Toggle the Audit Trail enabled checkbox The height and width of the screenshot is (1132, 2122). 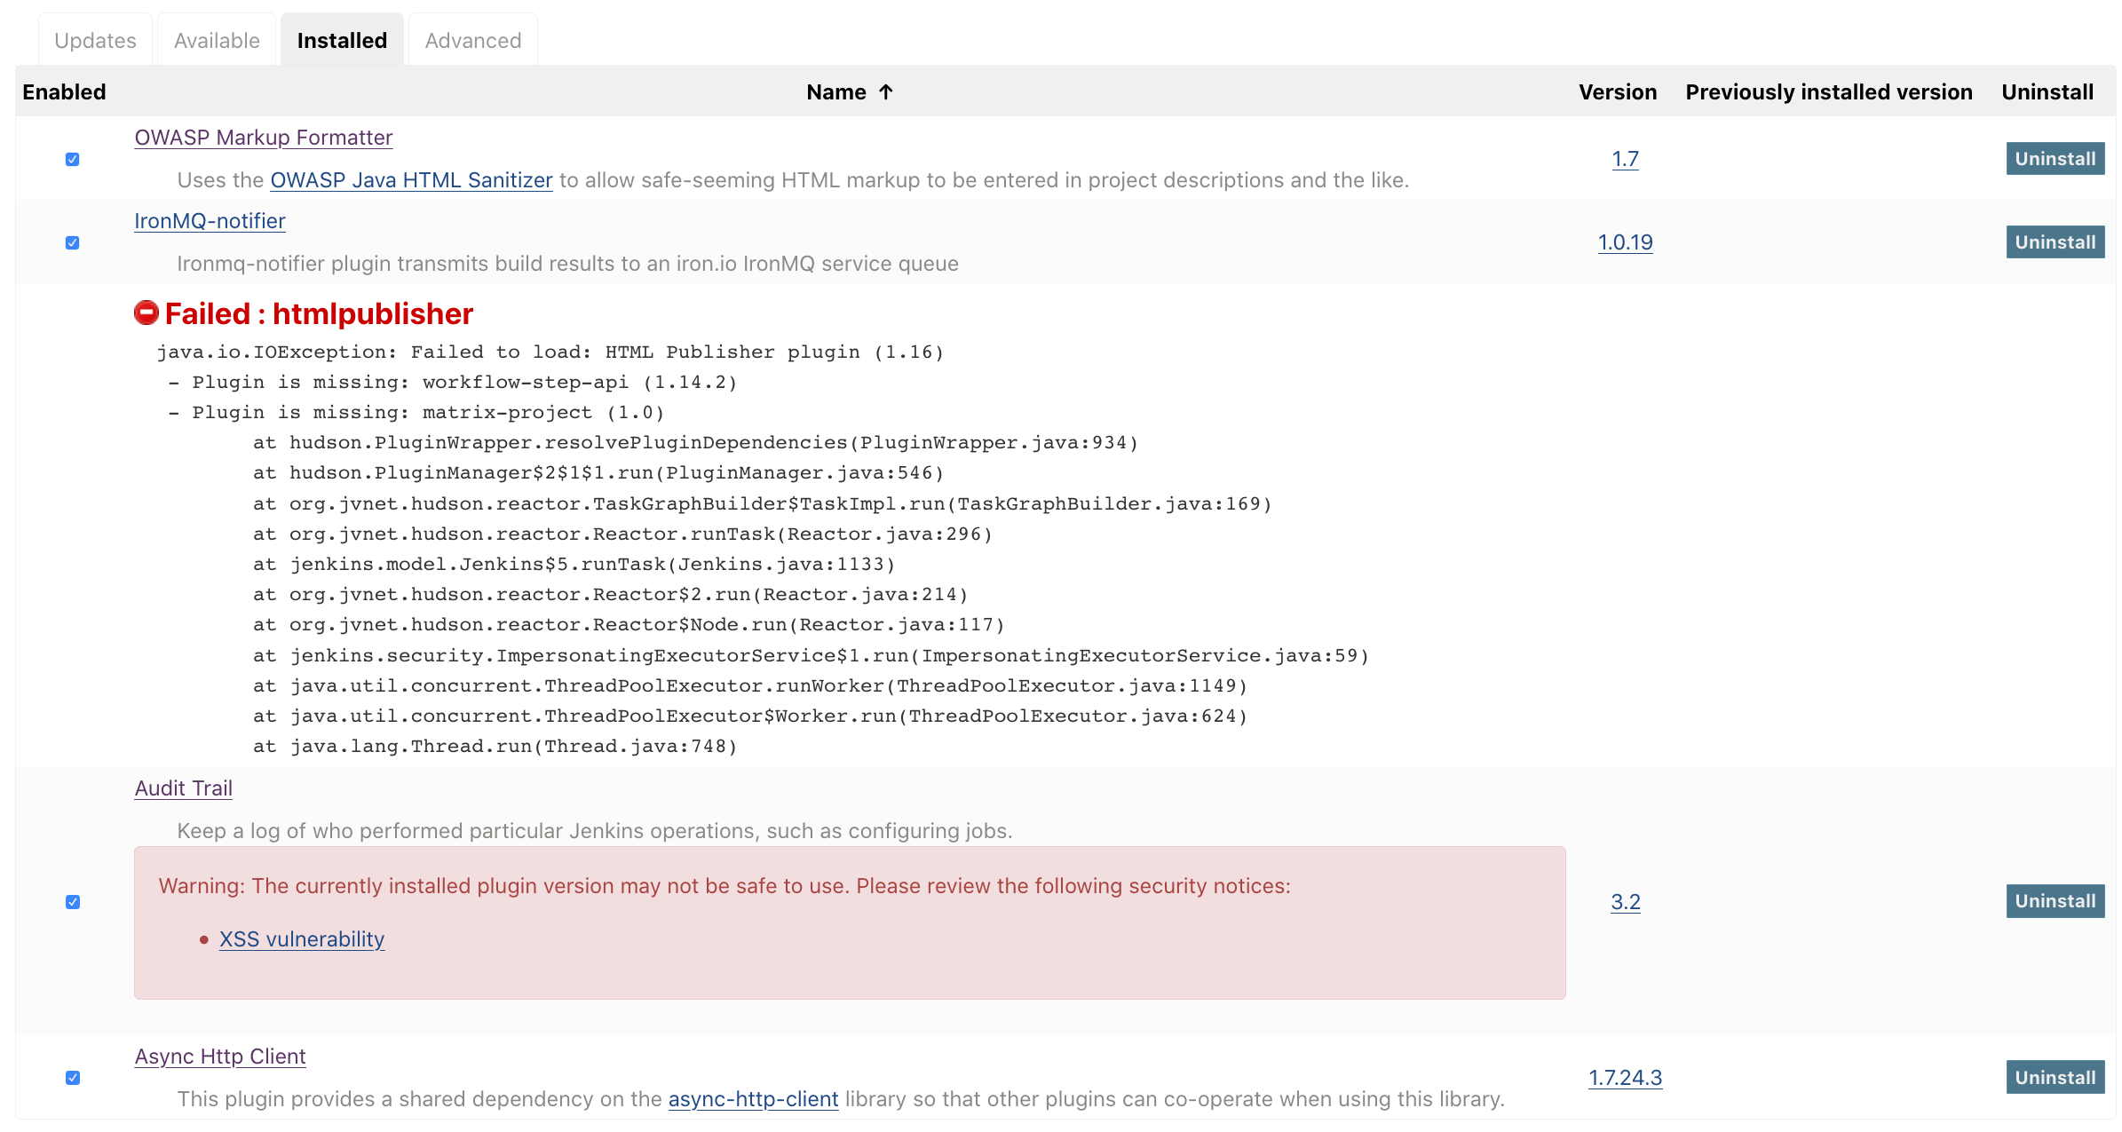point(73,902)
